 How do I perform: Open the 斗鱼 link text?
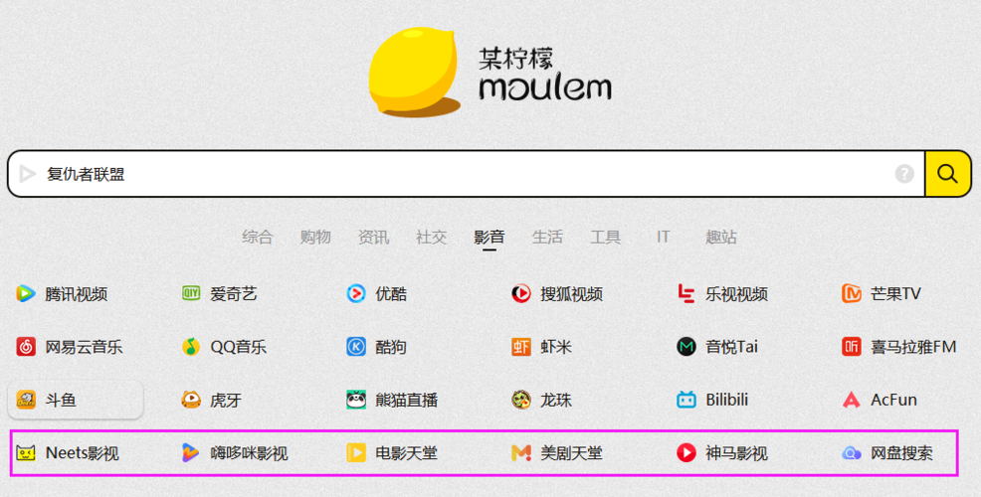[61, 401]
